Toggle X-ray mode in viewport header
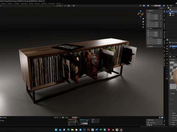 tap(152, 6)
